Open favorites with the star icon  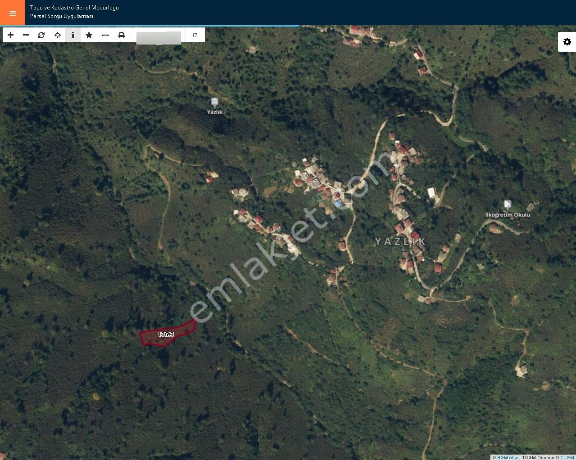89,35
